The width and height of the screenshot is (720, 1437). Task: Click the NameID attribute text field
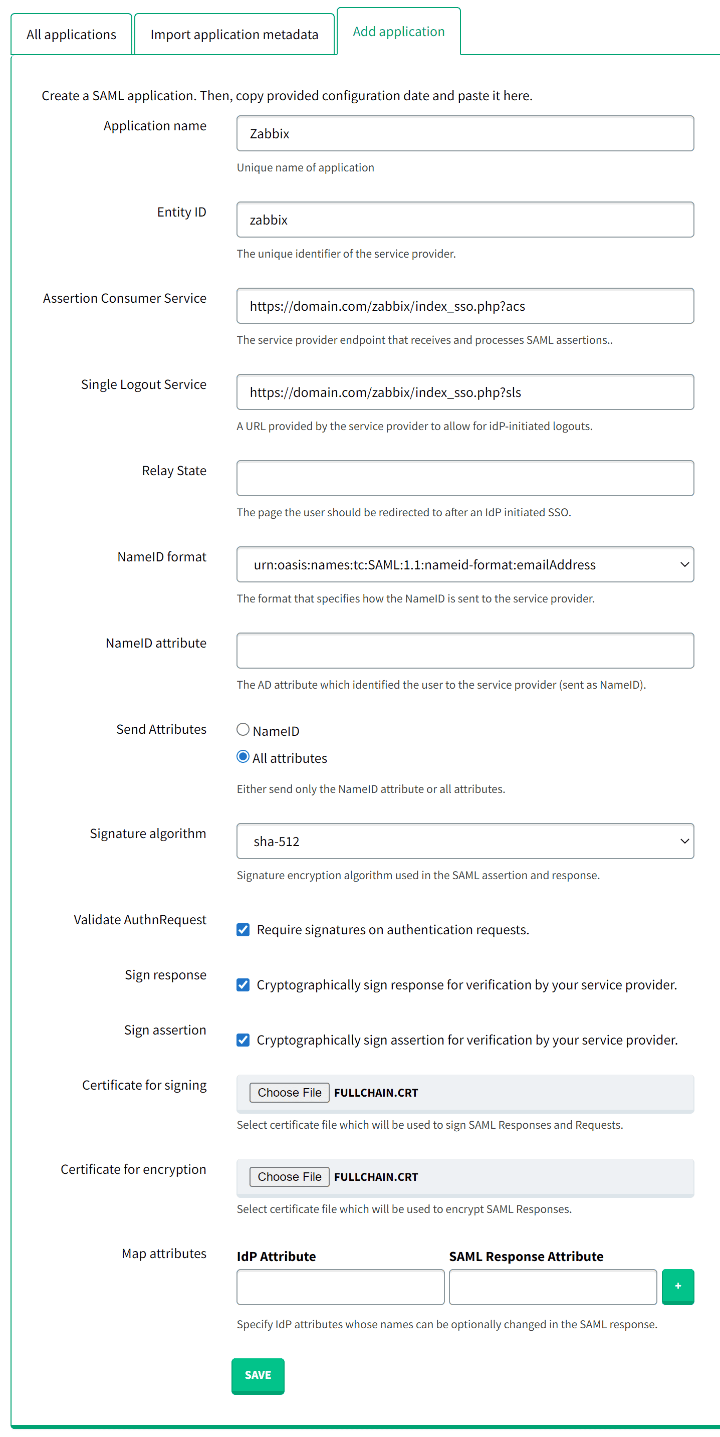tap(464, 651)
